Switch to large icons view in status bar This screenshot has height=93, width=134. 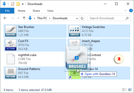coord(130,90)
